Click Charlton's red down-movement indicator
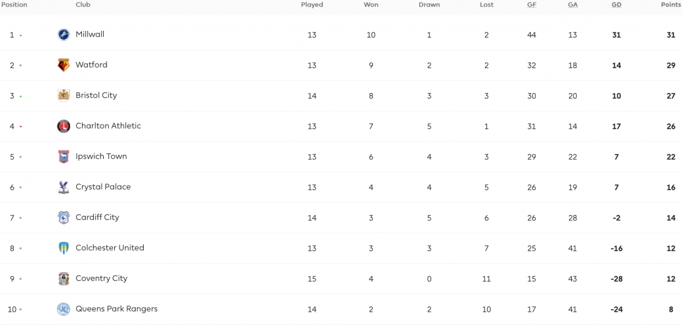Viewport: 682px width, 328px height. click(x=20, y=127)
